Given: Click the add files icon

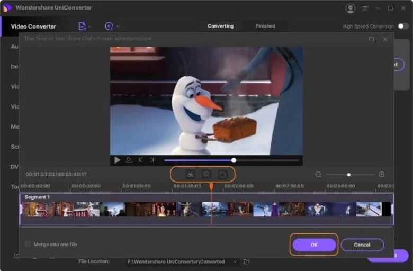Looking at the screenshot, I should coord(82,26).
